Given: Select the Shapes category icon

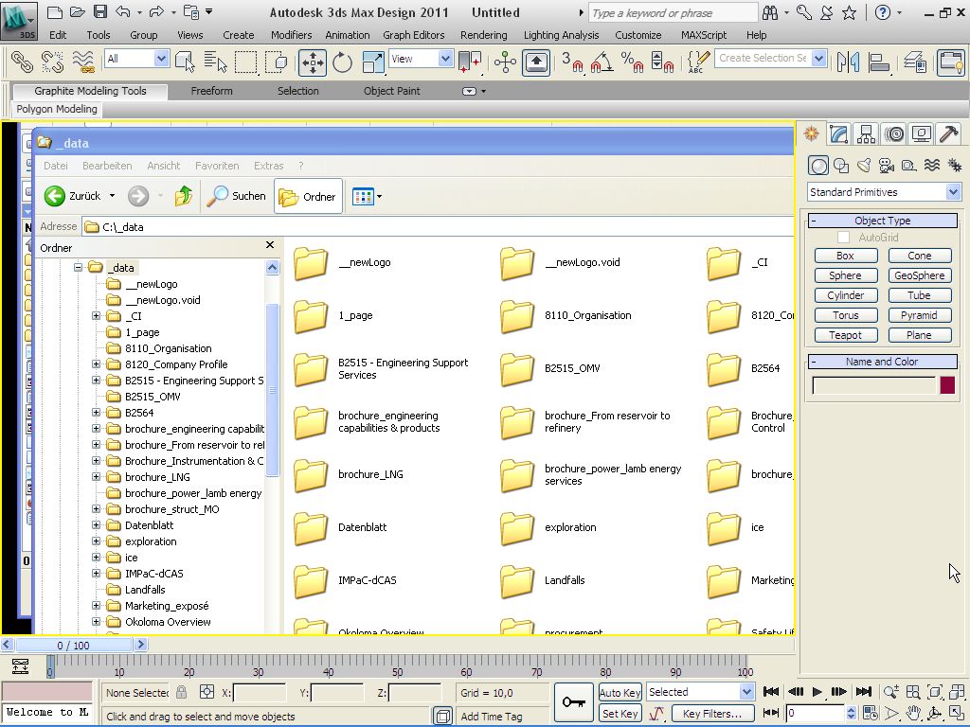Looking at the screenshot, I should click(841, 165).
